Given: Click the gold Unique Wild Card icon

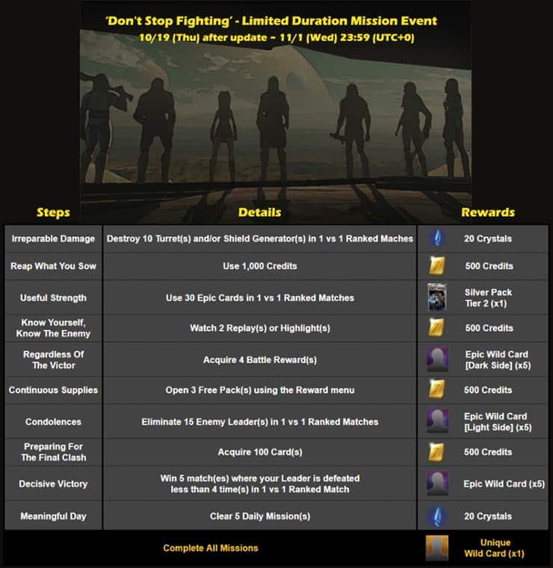Looking at the screenshot, I should pyautogui.click(x=437, y=548).
